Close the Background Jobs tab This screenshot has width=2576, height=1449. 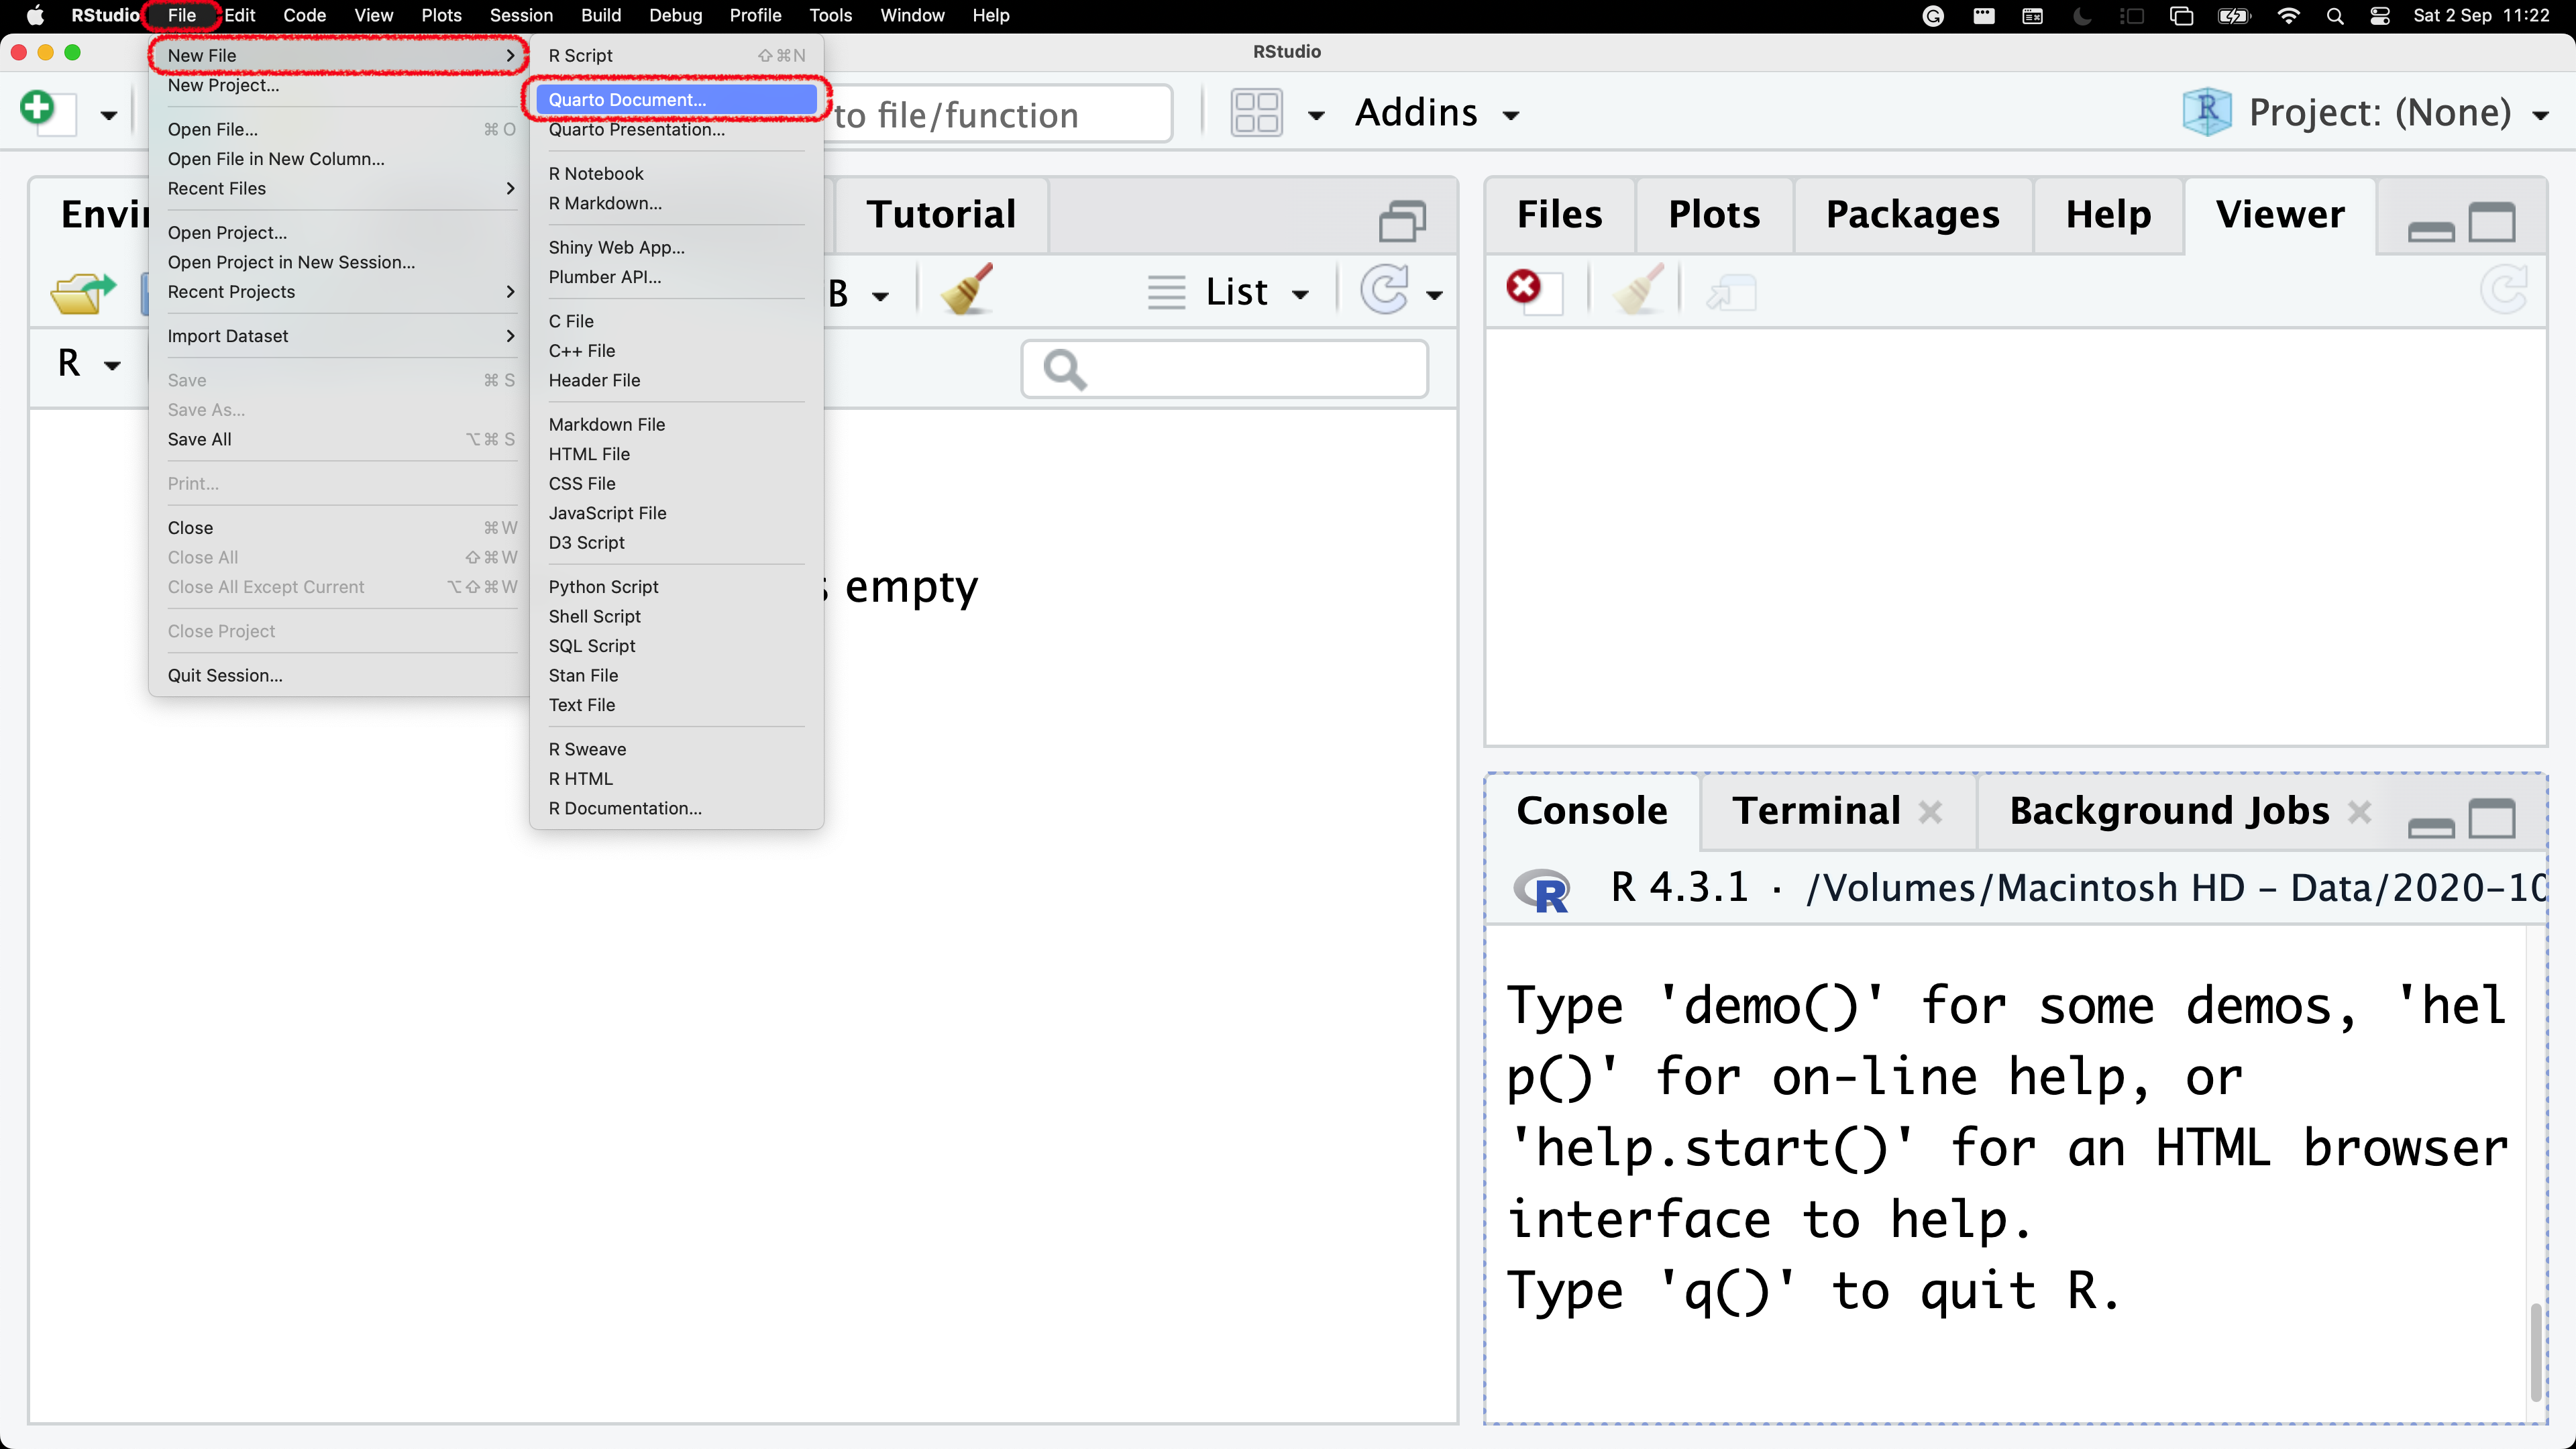2359,812
